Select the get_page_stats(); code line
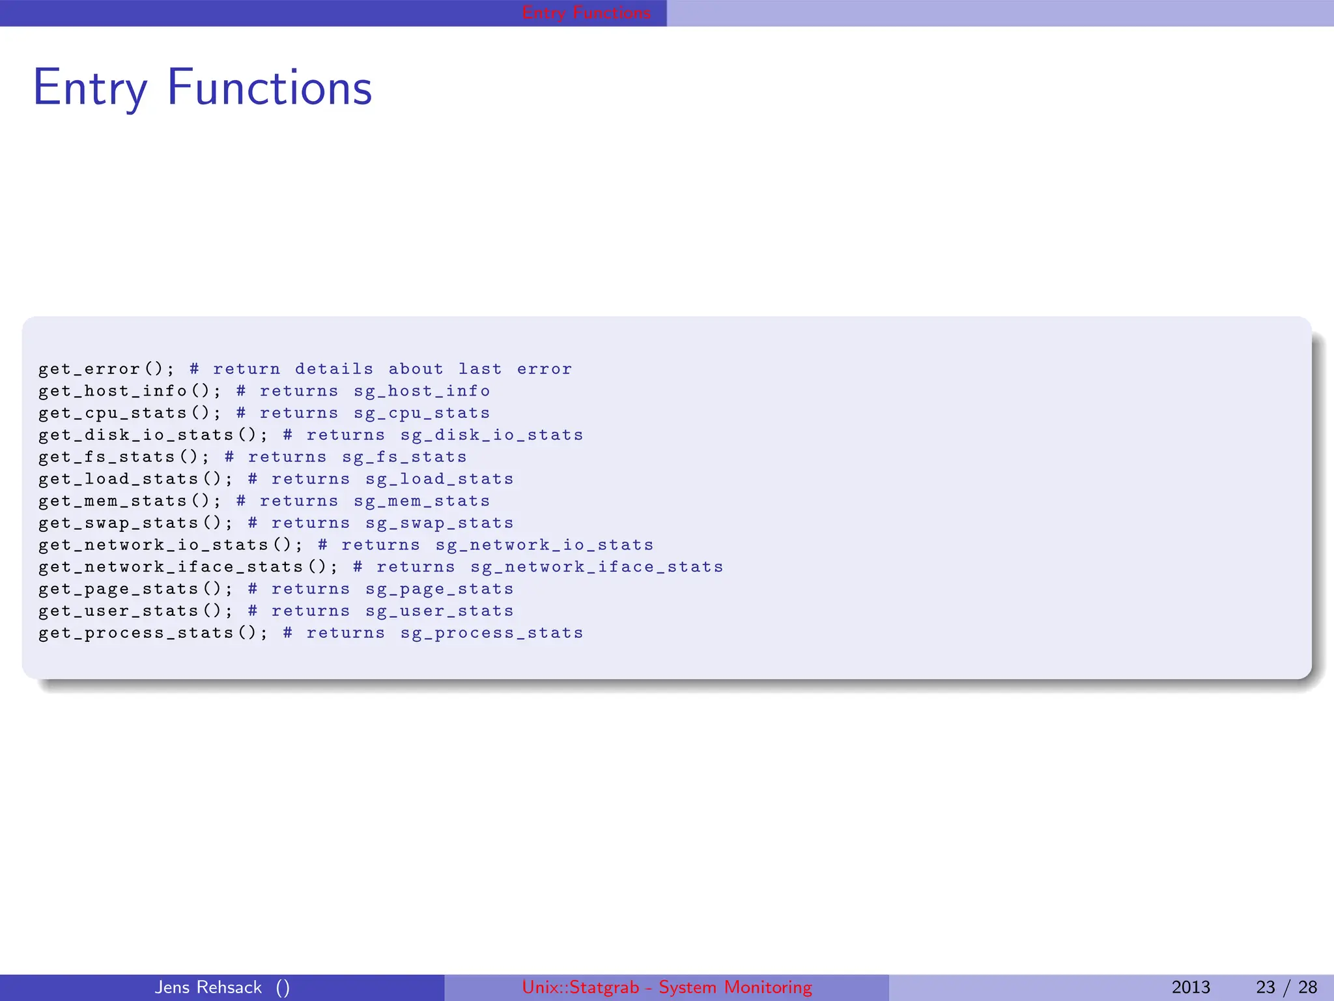This screenshot has width=1334, height=1001. pos(276,590)
